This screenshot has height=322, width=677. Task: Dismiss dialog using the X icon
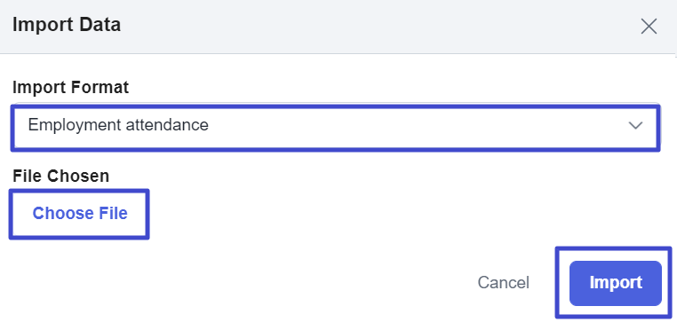(x=649, y=27)
